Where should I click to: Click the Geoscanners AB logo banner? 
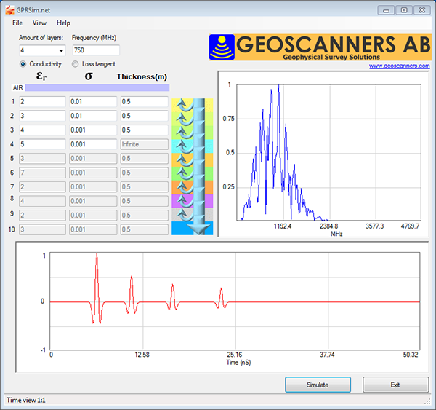[320, 47]
